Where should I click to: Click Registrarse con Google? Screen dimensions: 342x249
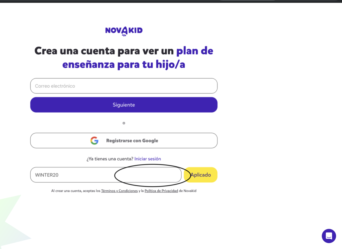tap(124, 140)
